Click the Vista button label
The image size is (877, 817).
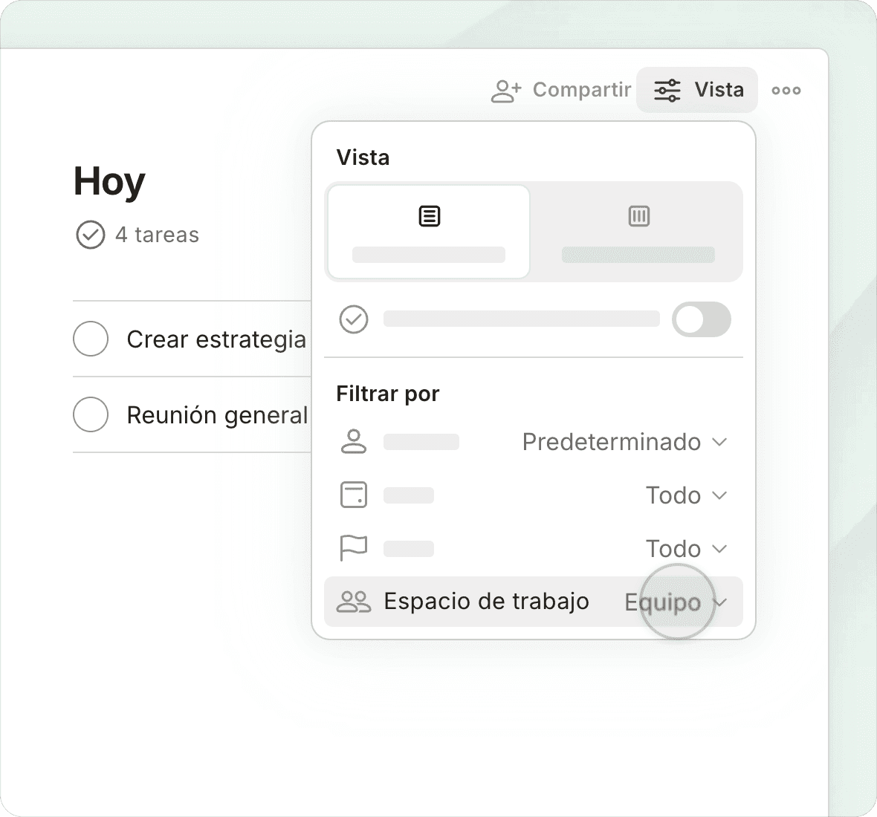[719, 90]
